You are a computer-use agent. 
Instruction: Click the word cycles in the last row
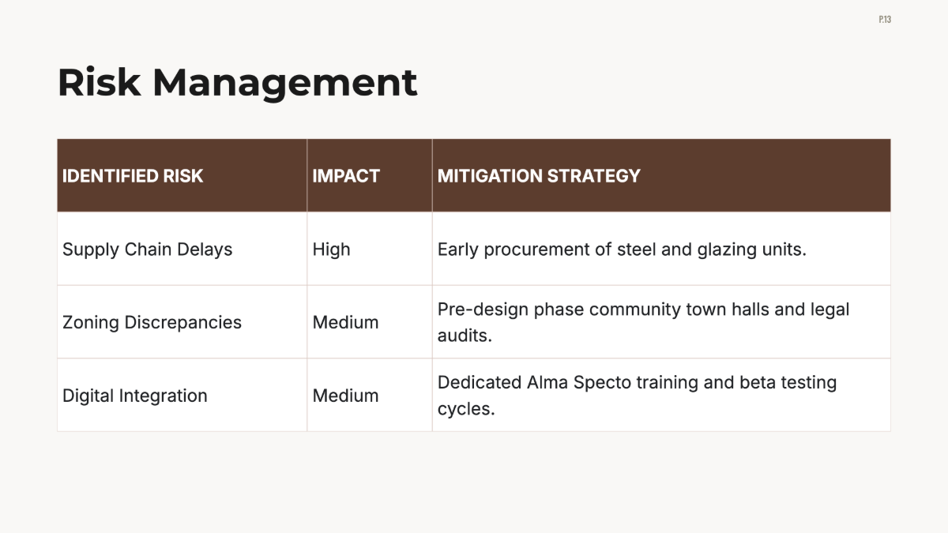(466, 409)
